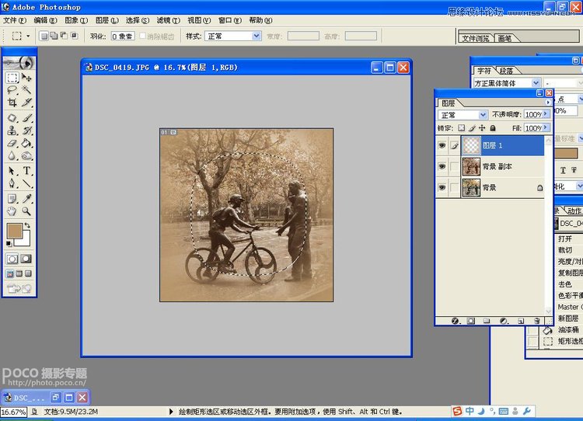Click the foreground color swatch
The height and width of the screenshot is (421, 583).
(x=14, y=231)
